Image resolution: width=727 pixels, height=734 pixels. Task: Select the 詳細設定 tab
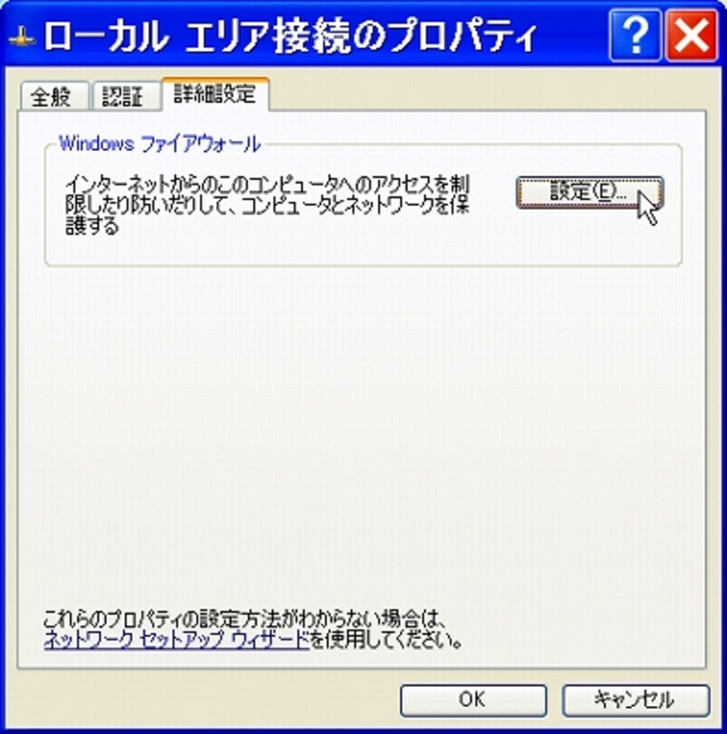pyautogui.click(x=215, y=94)
